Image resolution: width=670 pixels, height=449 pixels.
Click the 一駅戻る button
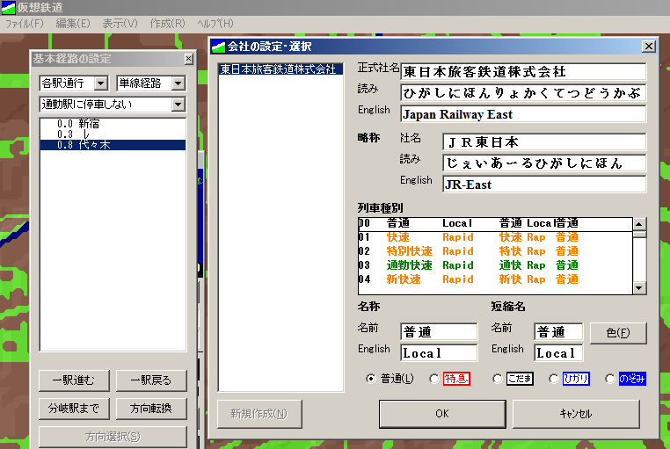click(151, 380)
